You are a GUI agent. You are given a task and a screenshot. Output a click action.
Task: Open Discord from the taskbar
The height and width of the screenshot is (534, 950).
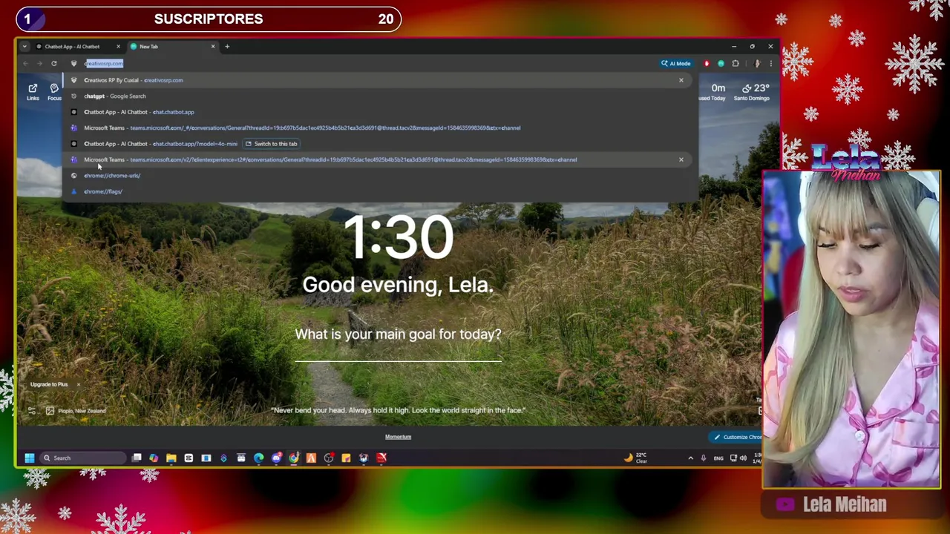[277, 458]
